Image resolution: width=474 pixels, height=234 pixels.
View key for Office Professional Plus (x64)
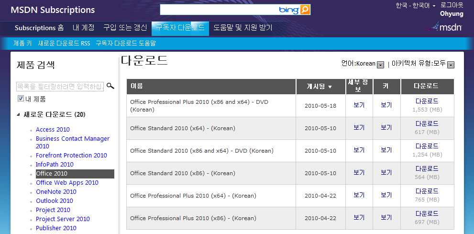[386, 195]
